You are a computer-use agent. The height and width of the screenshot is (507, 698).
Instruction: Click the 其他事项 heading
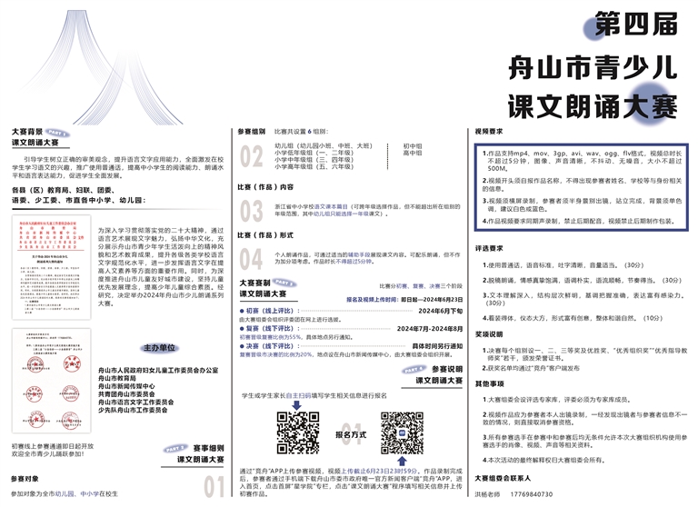[489, 383]
